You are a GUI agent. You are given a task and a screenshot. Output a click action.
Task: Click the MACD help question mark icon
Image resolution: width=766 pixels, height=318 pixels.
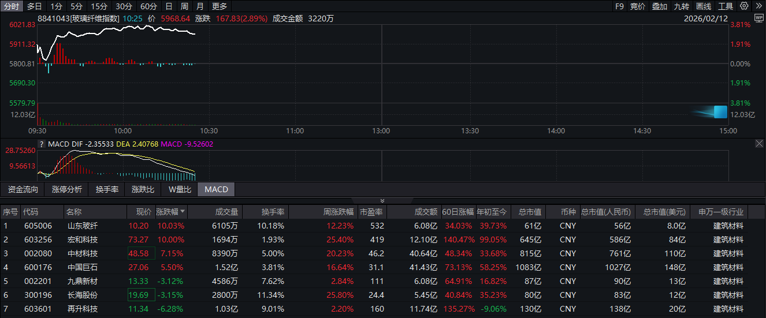[x=42, y=144]
